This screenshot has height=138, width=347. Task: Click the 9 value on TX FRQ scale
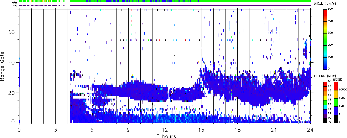(331, 123)
